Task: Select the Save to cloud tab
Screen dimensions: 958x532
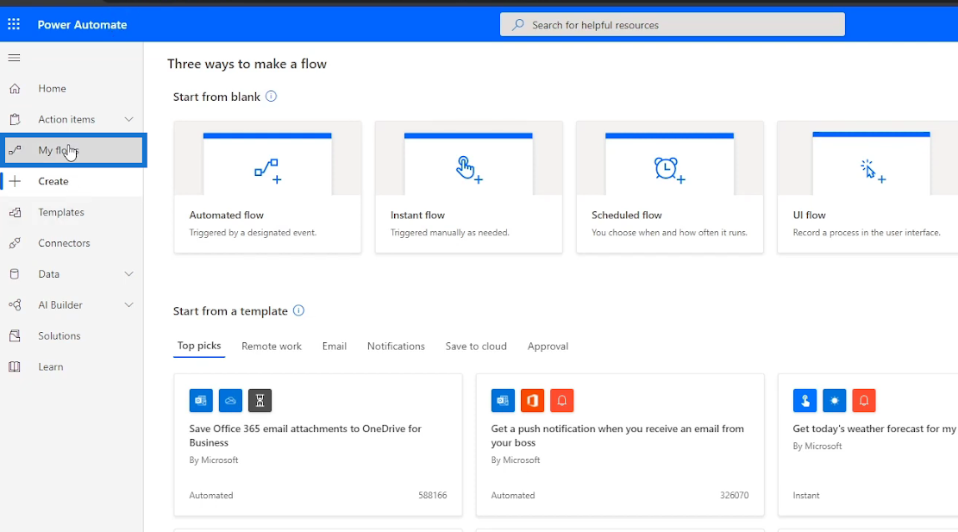Action: [x=476, y=347]
